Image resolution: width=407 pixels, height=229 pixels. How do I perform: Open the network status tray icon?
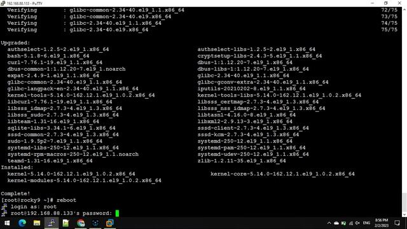[350, 223]
